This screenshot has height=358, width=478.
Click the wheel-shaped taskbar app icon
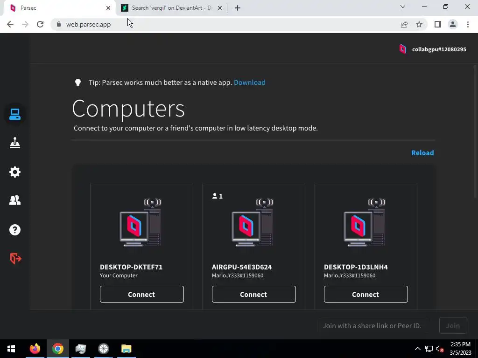tap(103, 349)
